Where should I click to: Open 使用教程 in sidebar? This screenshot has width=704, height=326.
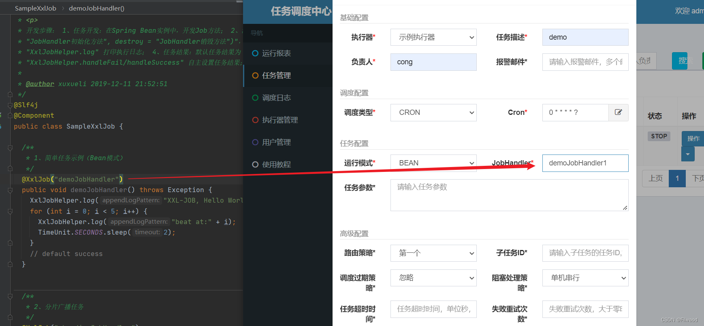[x=288, y=165]
